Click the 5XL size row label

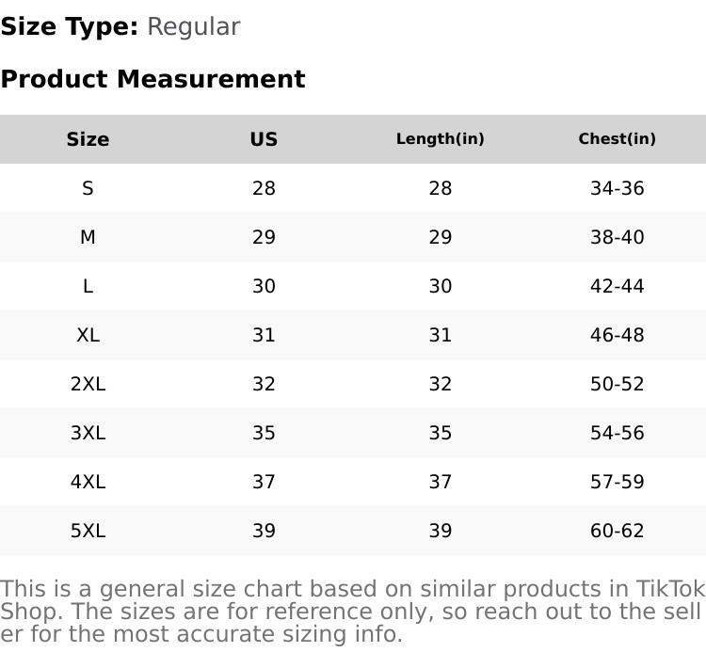[x=88, y=531]
